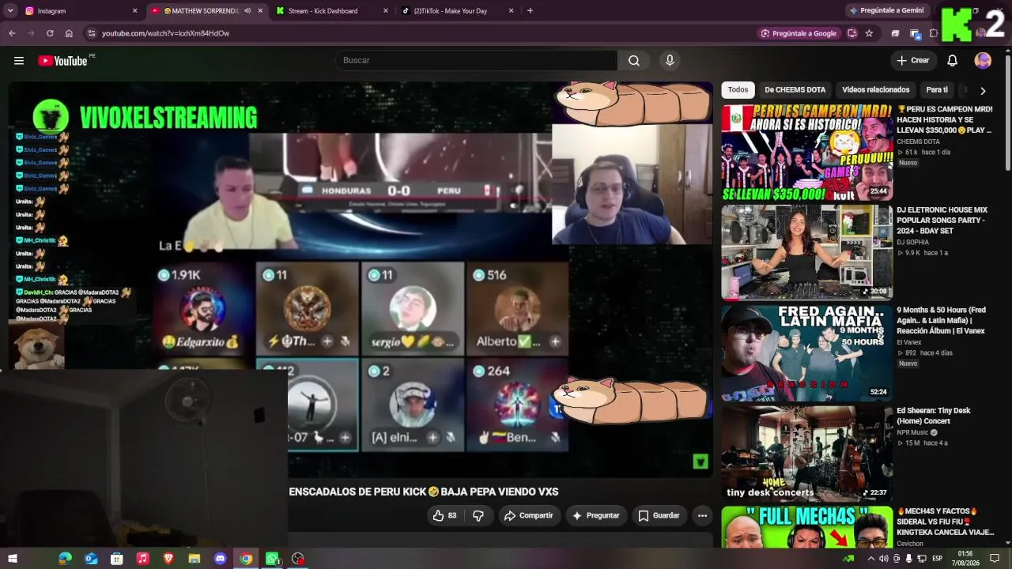The image size is (1012, 569).
Task: Open Microsoft Edge from taskbar
Action: (65, 559)
